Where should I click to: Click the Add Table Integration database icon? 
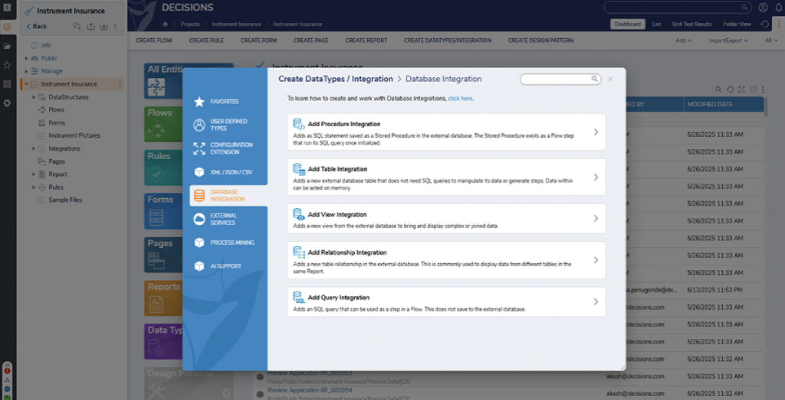click(299, 169)
